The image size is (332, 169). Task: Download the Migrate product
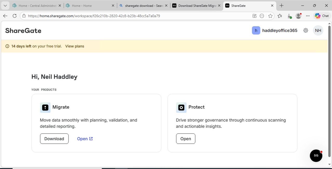tap(54, 139)
